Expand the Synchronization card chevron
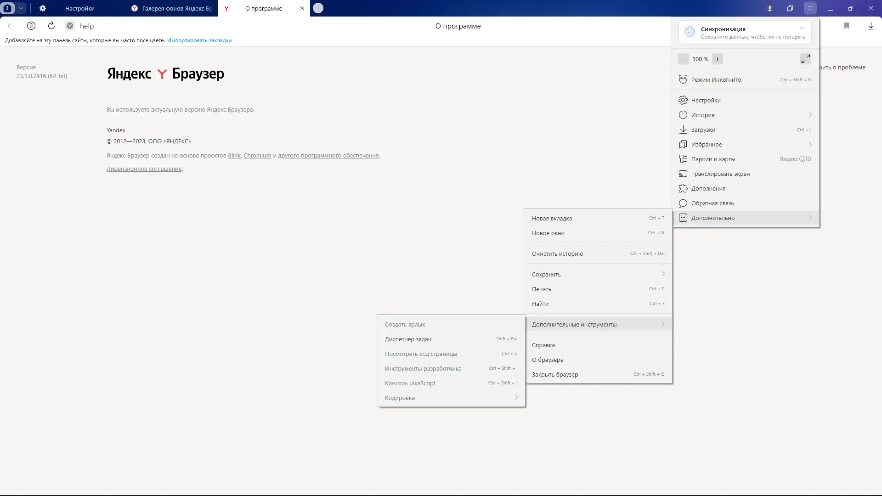 tap(802, 28)
